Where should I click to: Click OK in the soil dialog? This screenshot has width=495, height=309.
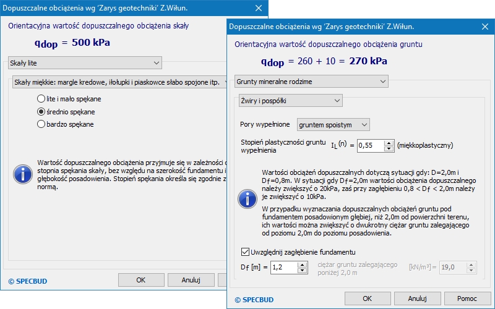pyautogui.click(x=367, y=298)
